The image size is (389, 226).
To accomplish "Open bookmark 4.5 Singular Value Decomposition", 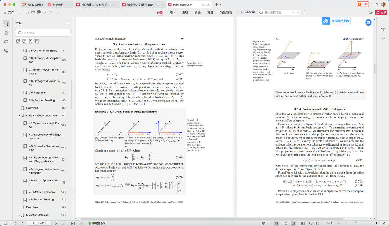I will point(44,171).
